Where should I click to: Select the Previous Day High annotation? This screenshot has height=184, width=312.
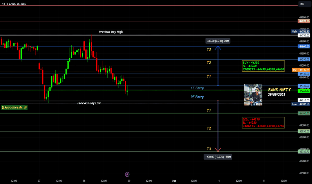tap(110, 32)
